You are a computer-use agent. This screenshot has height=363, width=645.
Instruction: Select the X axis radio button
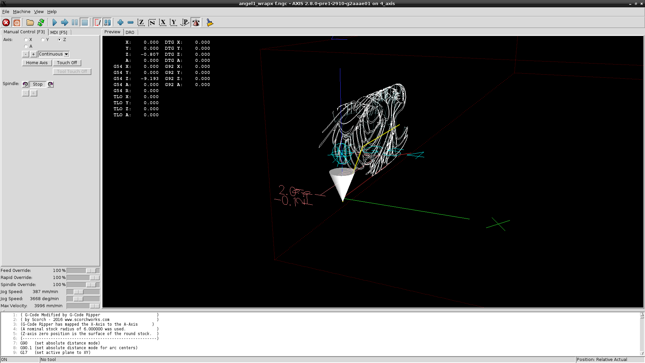coord(26,40)
